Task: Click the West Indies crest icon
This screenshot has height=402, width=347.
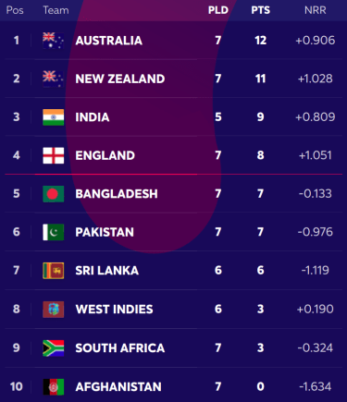Action: 54,310
